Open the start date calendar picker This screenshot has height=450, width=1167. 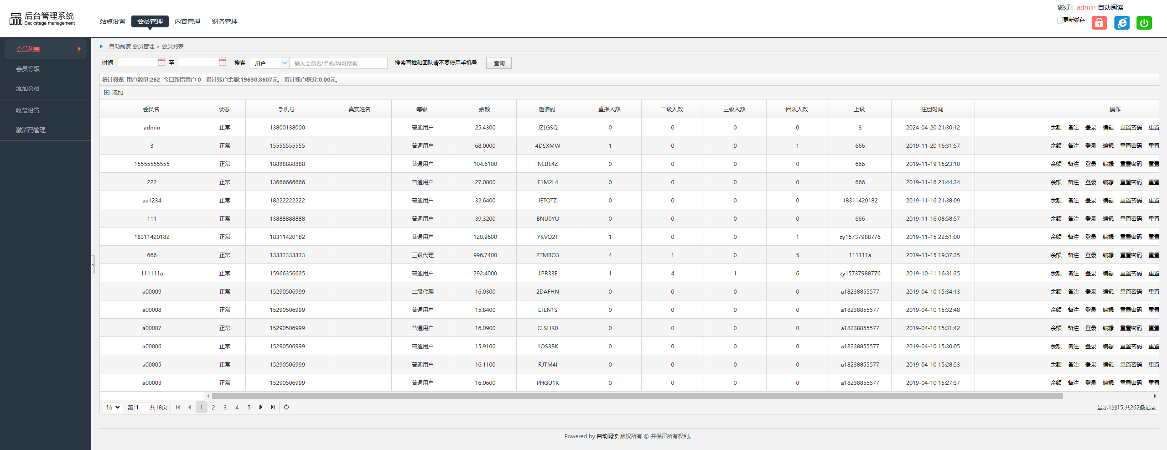pyautogui.click(x=161, y=62)
